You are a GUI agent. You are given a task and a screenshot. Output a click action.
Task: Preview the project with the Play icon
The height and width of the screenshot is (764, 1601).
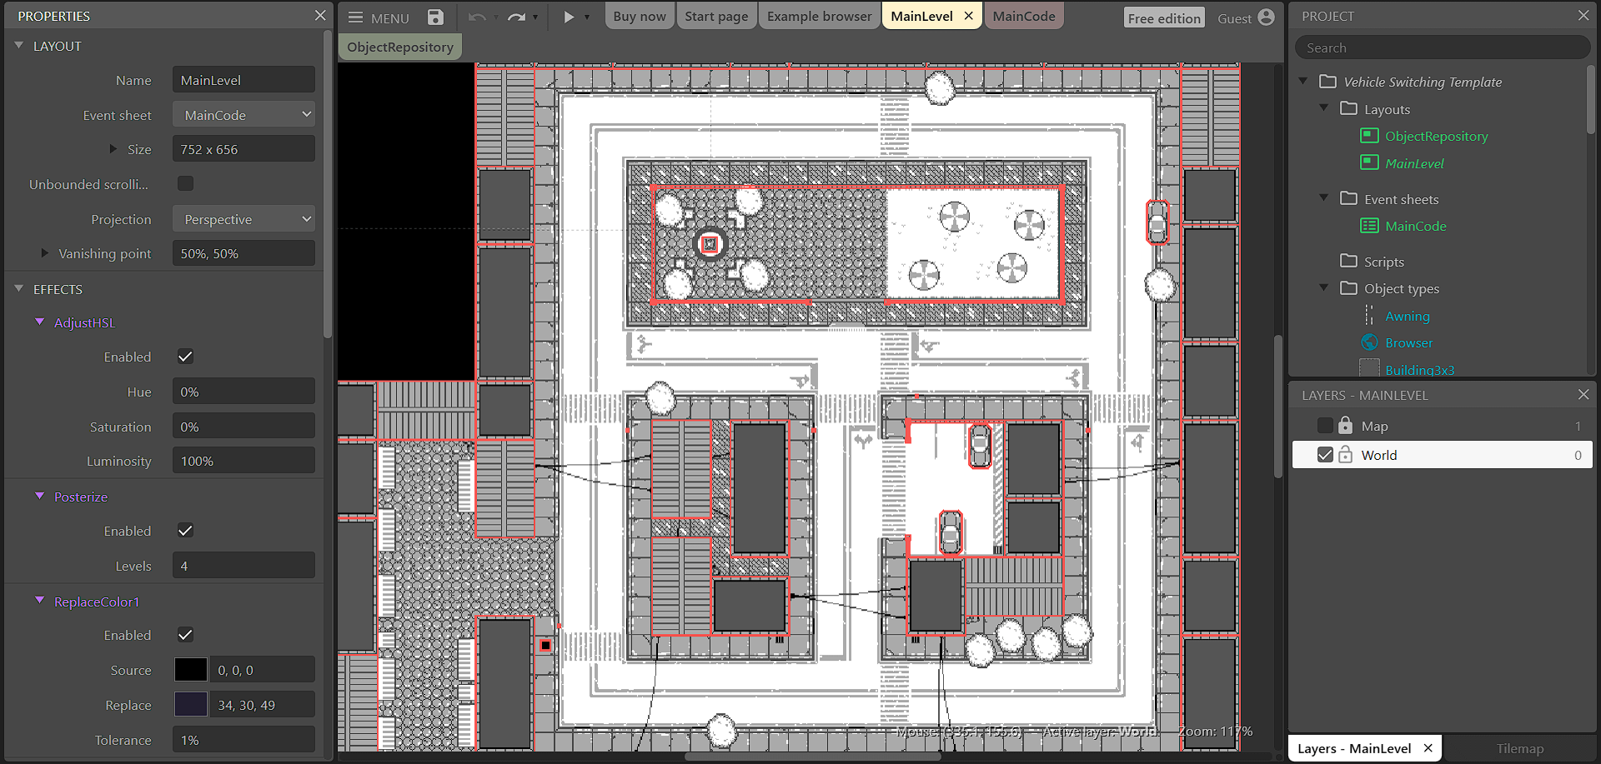570,16
